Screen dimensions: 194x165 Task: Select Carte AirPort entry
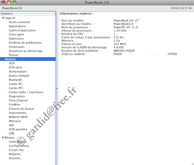[x=18, y=142]
